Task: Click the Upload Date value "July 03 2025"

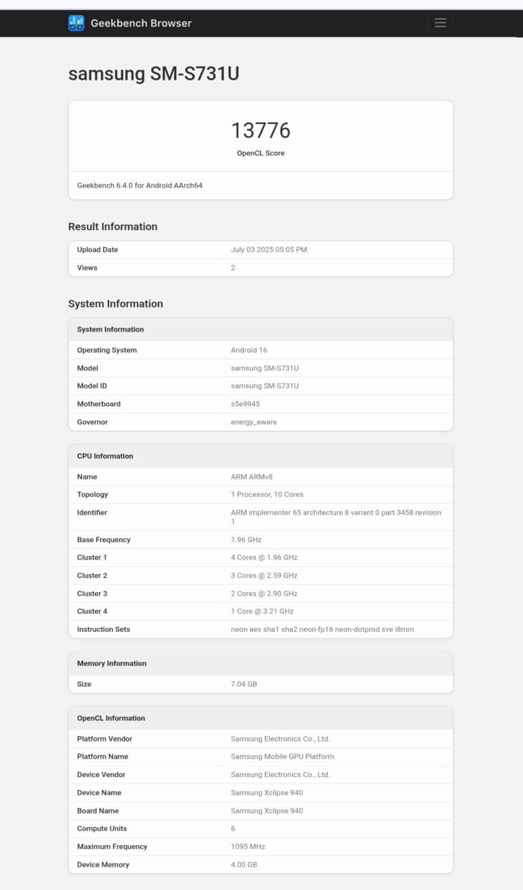Action: click(x=268, y=249)
